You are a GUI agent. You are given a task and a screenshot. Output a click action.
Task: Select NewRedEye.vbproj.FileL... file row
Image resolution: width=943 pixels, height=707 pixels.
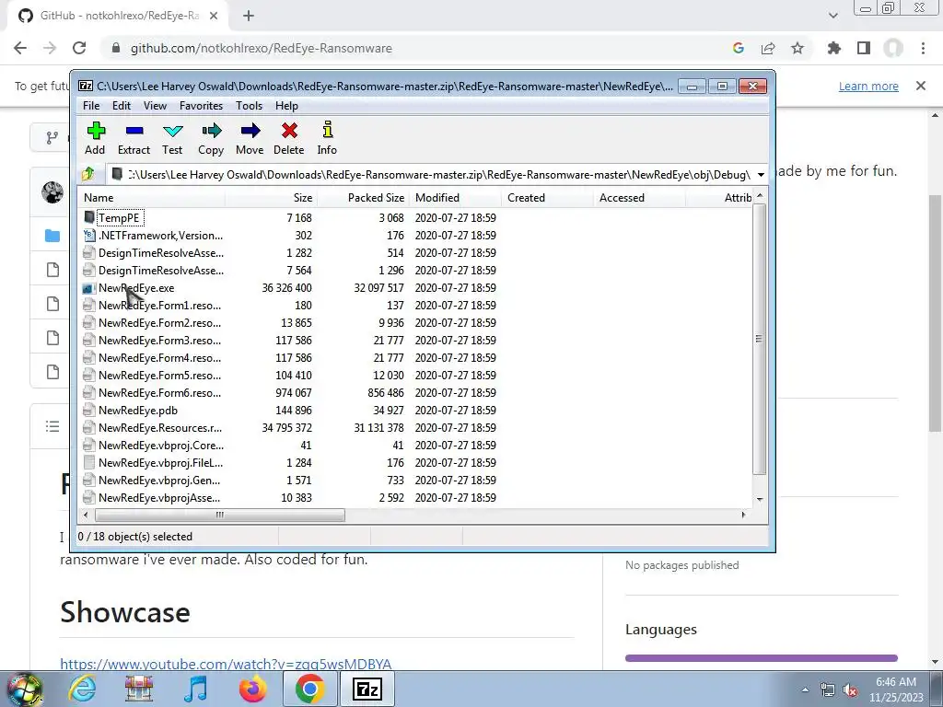[415, 463]
